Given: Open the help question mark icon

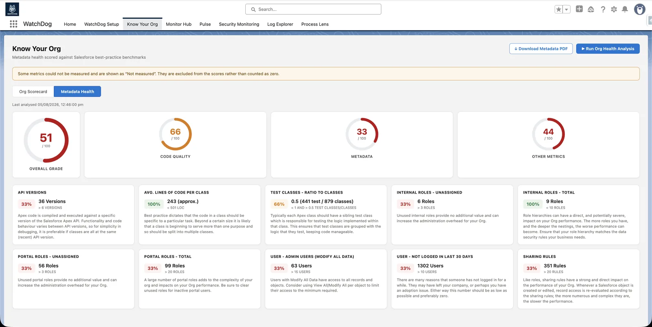Looking at the screenshot, I should click(x=603, y=9).
